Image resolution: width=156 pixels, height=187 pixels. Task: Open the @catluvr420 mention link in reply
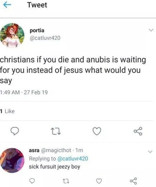point(73,159)
